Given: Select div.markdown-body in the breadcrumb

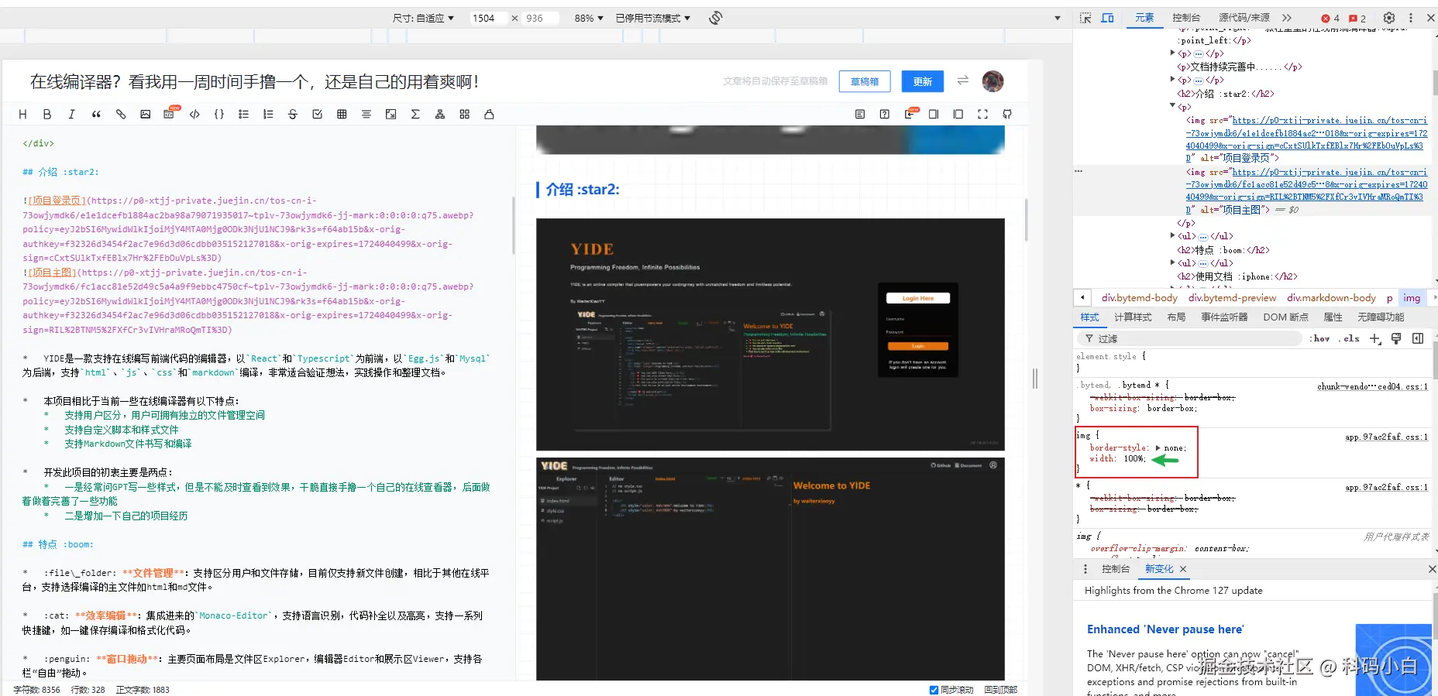Looking at the screenshot, I should click(1331, 298).
